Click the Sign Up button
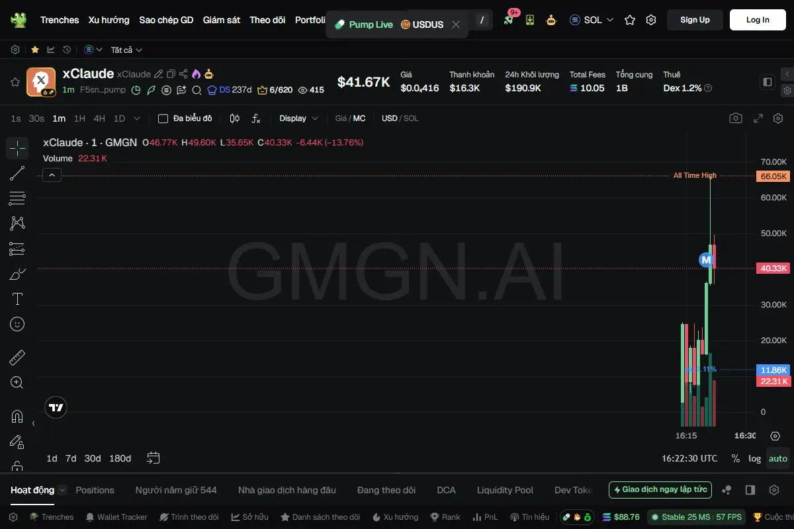This screenshot has width=794, height=529. (695, 20)
